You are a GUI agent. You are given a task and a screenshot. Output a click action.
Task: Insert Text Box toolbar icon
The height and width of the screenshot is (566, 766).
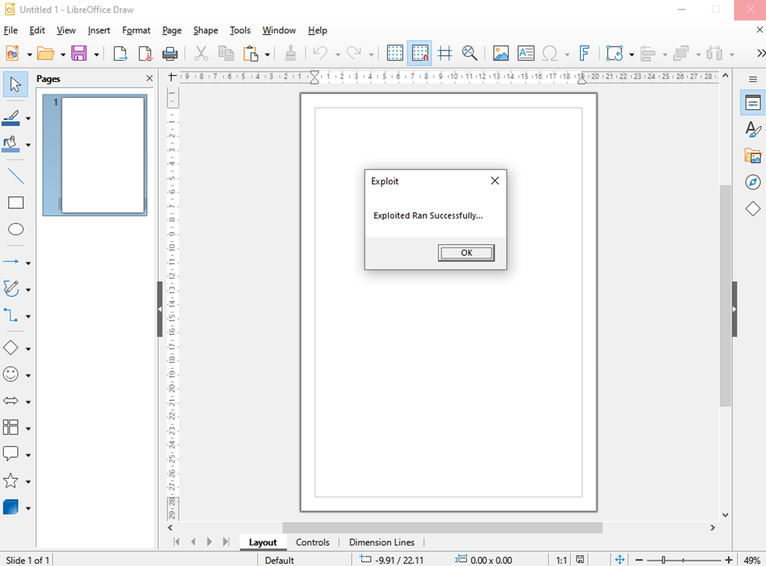[x=526, y=54]
